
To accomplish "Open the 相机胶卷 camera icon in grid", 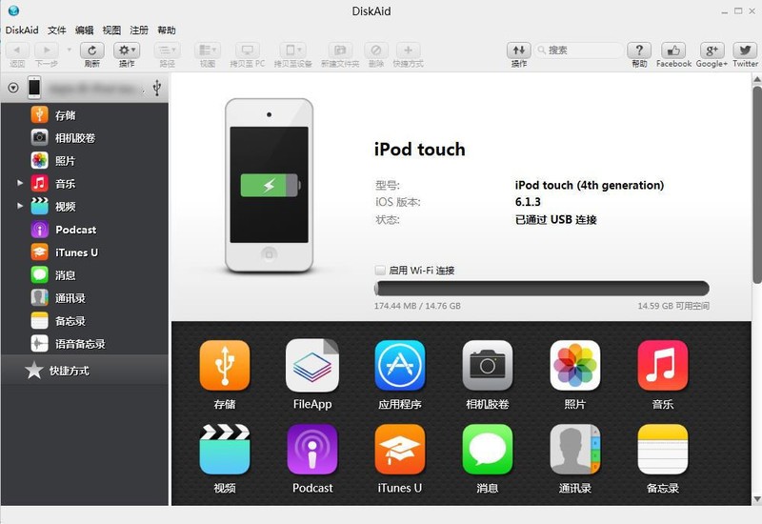I will pyautogui.click(x=488, y=366).
